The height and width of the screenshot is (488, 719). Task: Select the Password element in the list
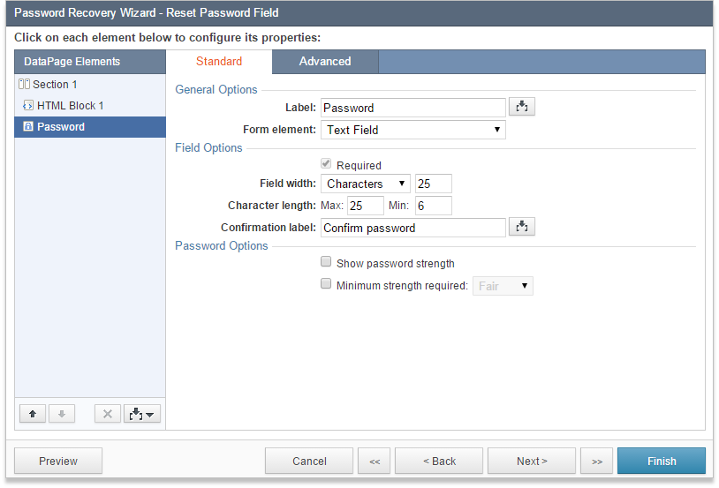[x=90, y=126]
